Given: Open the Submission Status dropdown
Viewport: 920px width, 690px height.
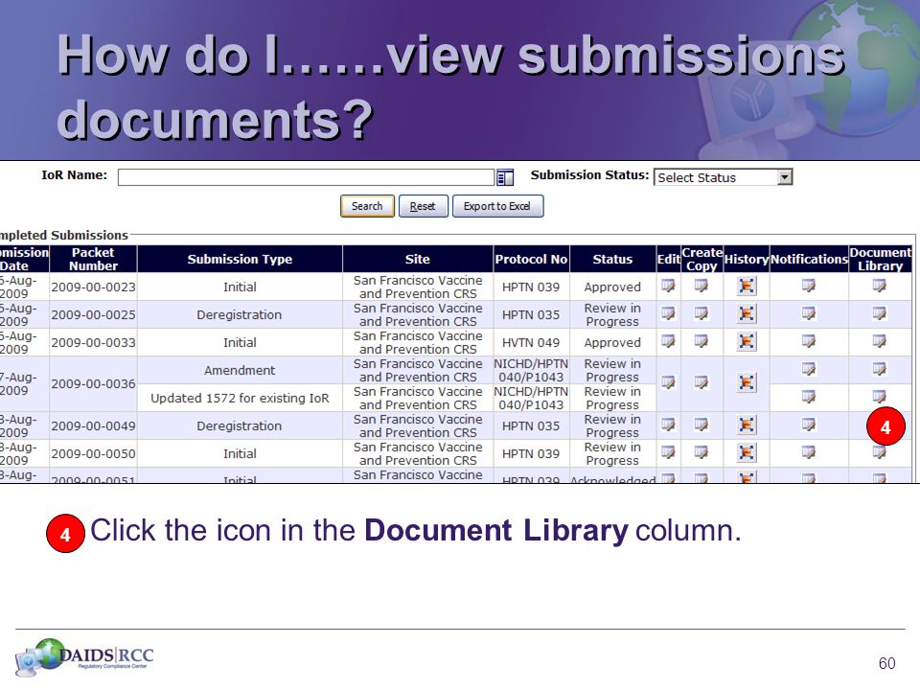Looking at the screenshot, I should coord(723,177).
